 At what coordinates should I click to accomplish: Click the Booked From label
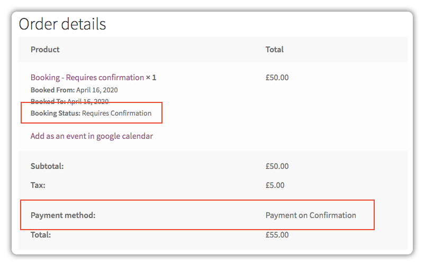point(52,90)
